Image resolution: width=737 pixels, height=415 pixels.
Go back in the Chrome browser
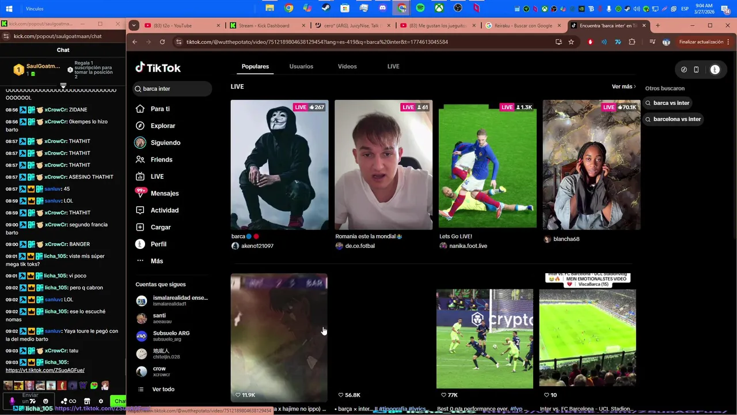pos(135,42)
